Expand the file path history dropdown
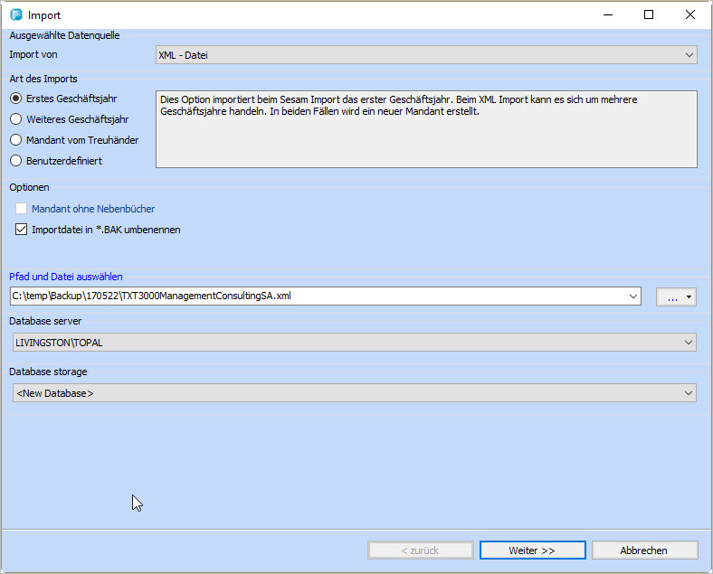The height and width of the screenshot is (574, 713). click(x=632, y=296)
